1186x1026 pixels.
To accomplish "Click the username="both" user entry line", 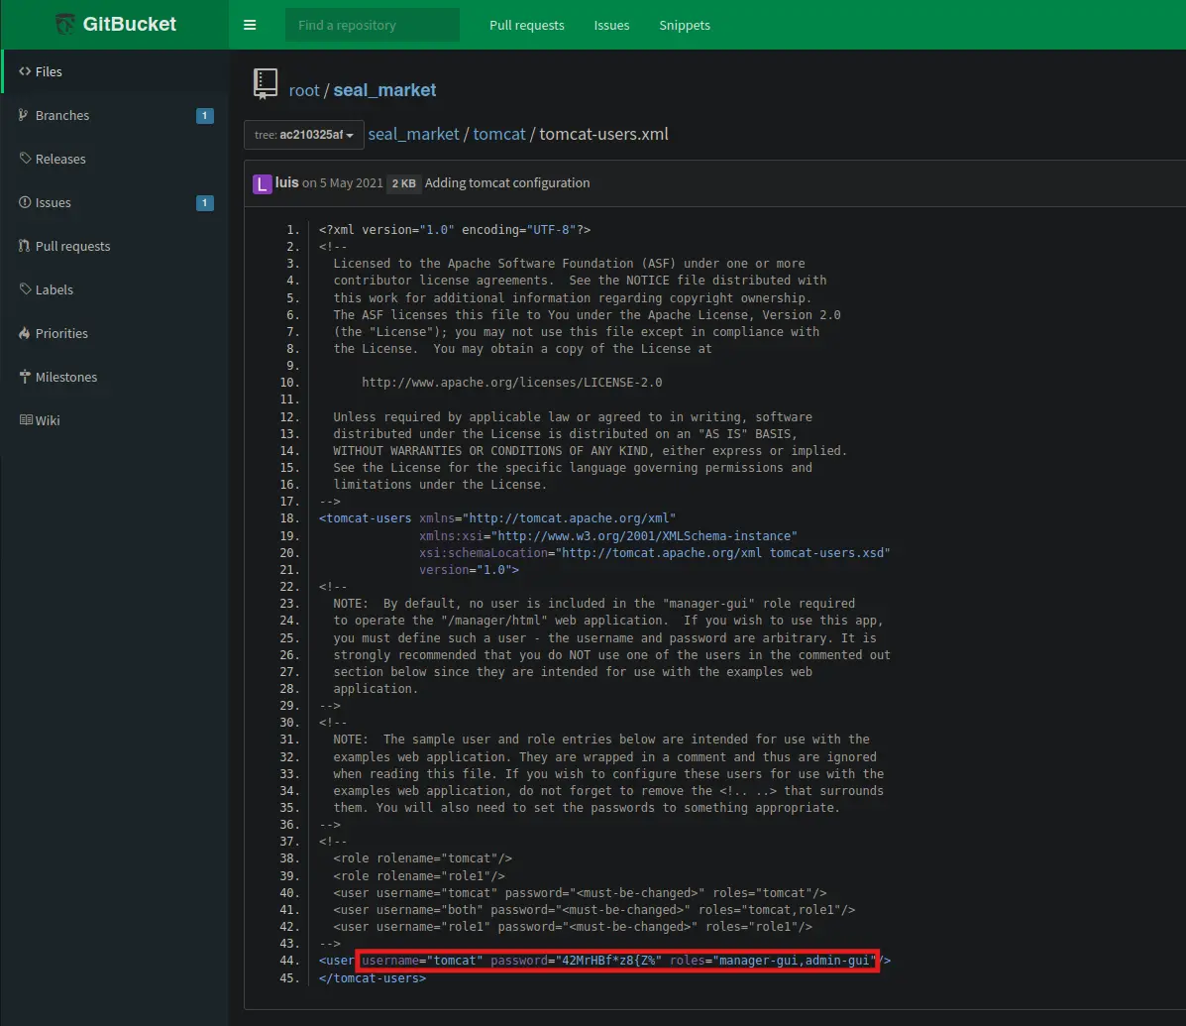I will coord(593,909).
